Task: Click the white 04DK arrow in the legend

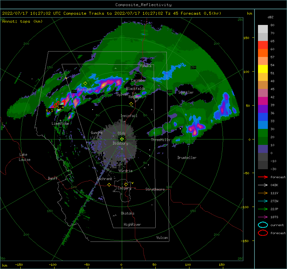Action: 263,185
